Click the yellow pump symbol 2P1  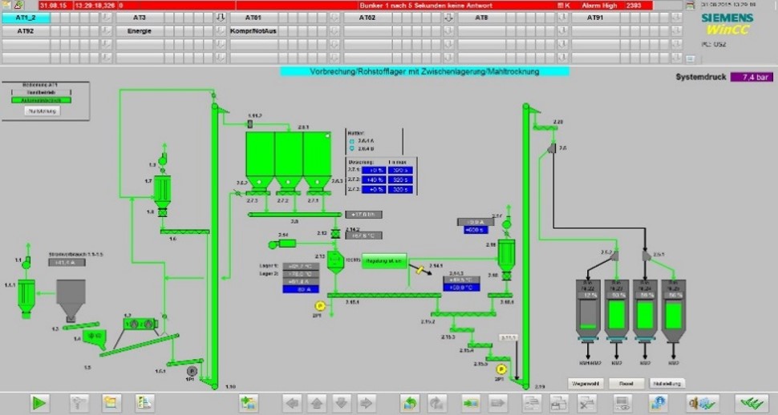pyautogui.click(x=319, y=306)
